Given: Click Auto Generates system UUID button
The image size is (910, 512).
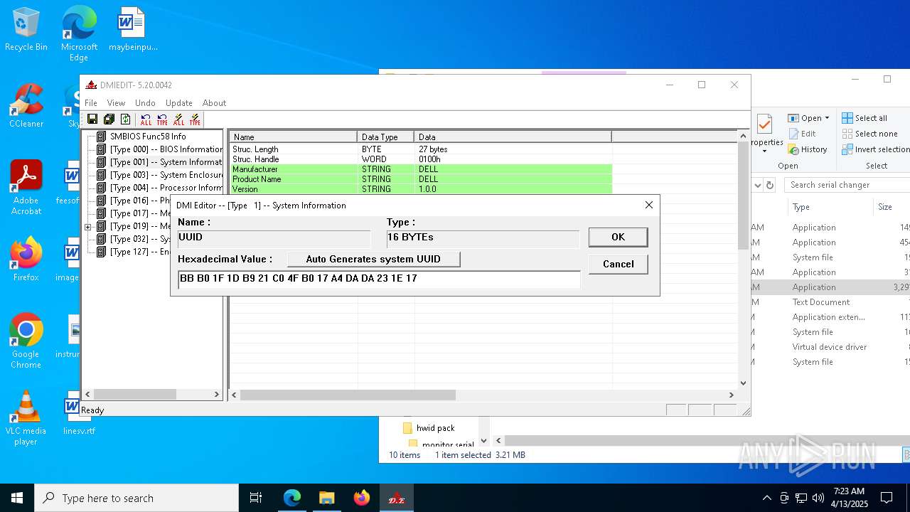Looking at the screenshot, I should click(x=373, y=259).
